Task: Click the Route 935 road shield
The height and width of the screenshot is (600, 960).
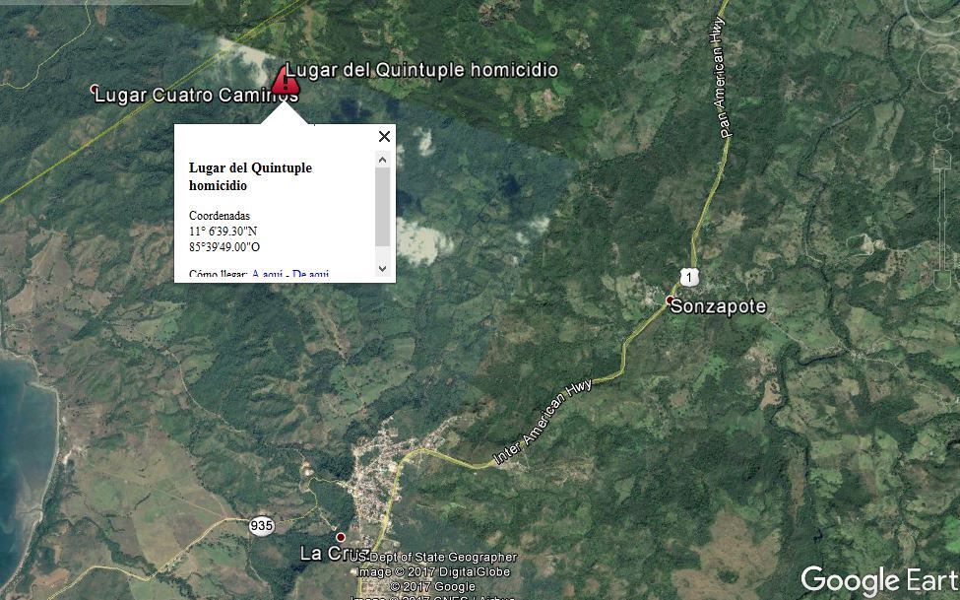Action: point(262,526)
